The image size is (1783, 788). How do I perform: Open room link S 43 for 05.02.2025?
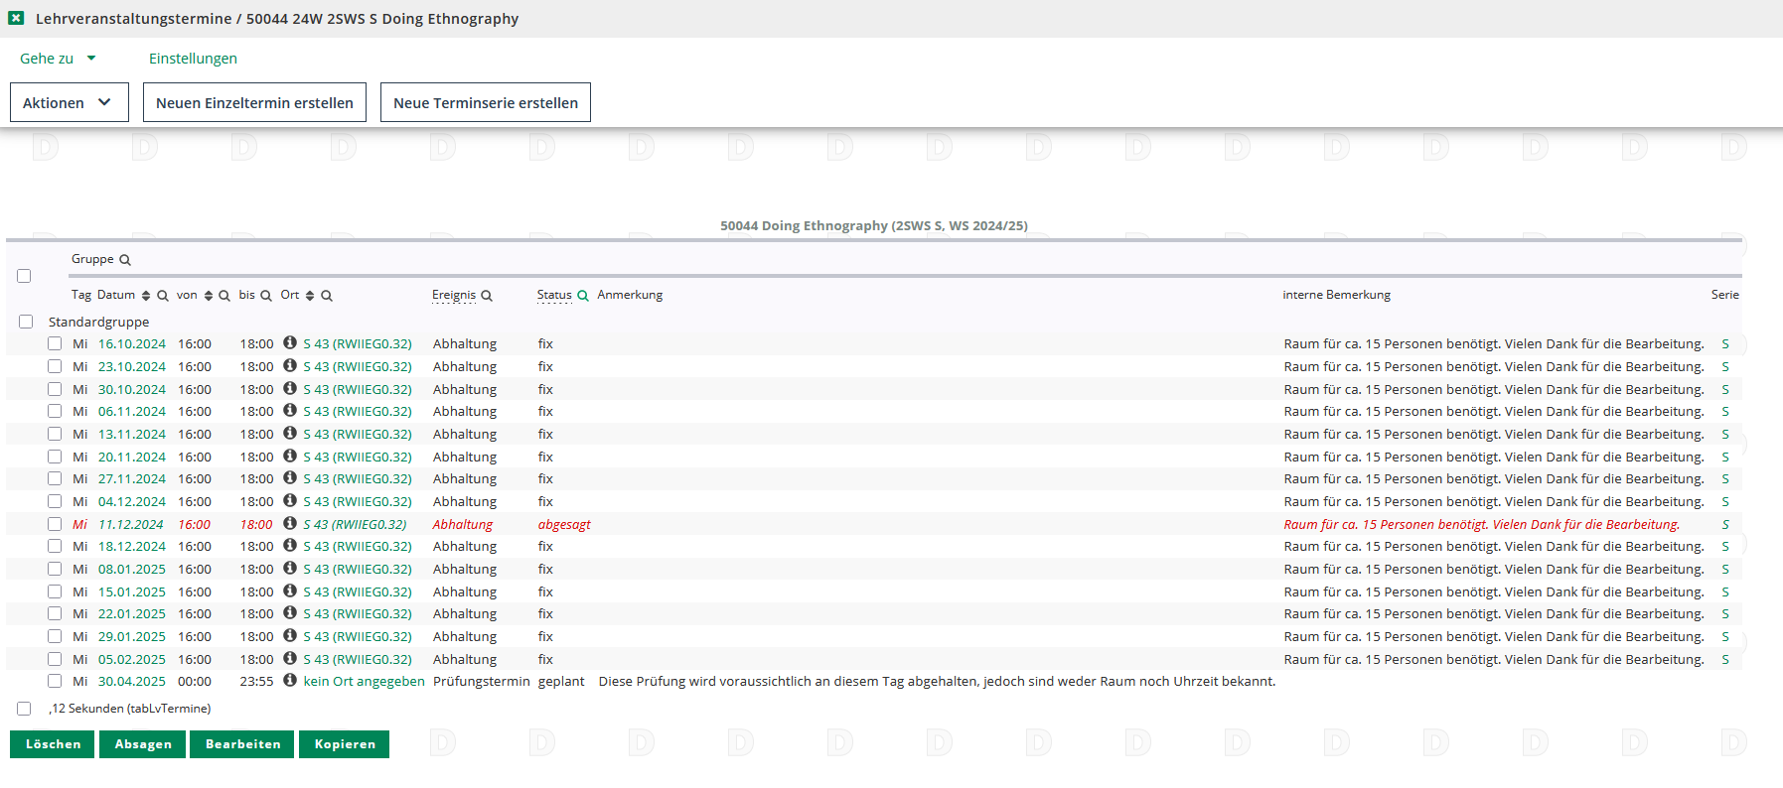point(357,660)
